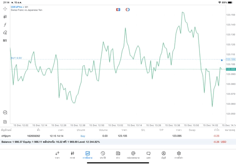
Task: Tap the 21:14 clock in status bar
Action: click(x=6, y=3)
